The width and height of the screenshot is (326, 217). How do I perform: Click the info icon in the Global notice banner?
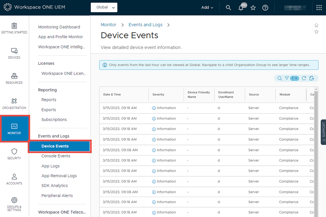click(105, 65)
